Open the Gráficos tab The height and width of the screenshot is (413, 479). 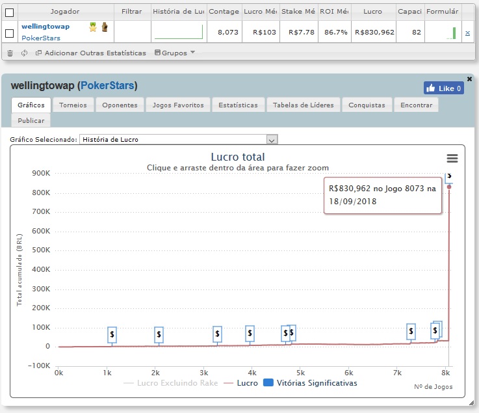31,105
